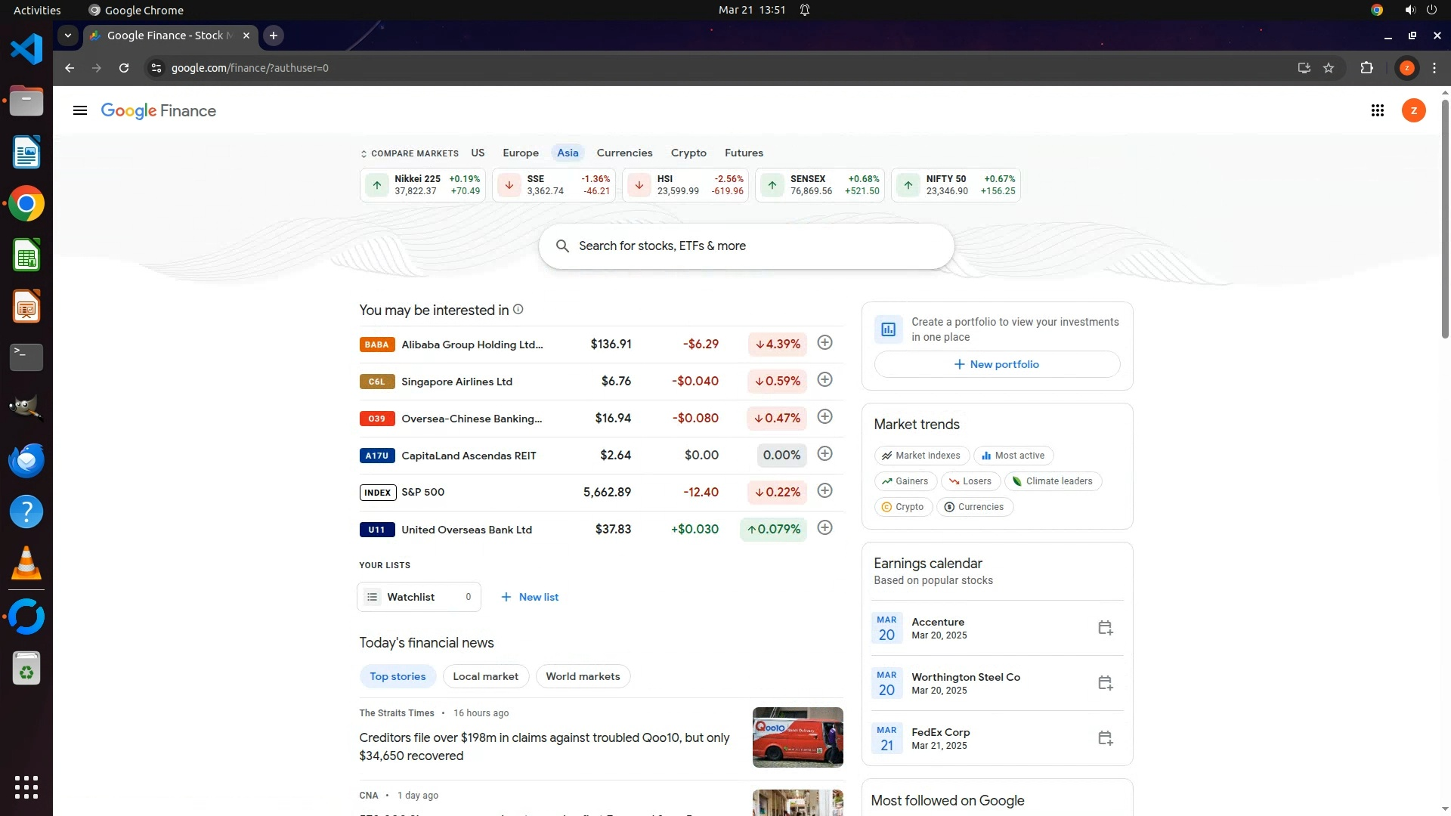Click New portfolio button

[x=997, y=364]
